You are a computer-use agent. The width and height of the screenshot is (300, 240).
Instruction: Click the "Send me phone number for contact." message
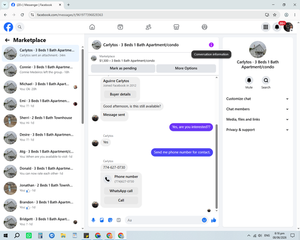pos(182,152)
